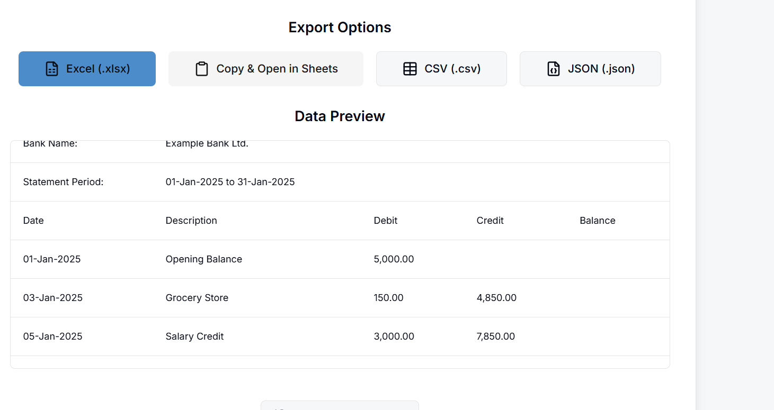Click the clipboard icon on Copy & Open in Sheets
774x410 pixels.
[201, 68]
